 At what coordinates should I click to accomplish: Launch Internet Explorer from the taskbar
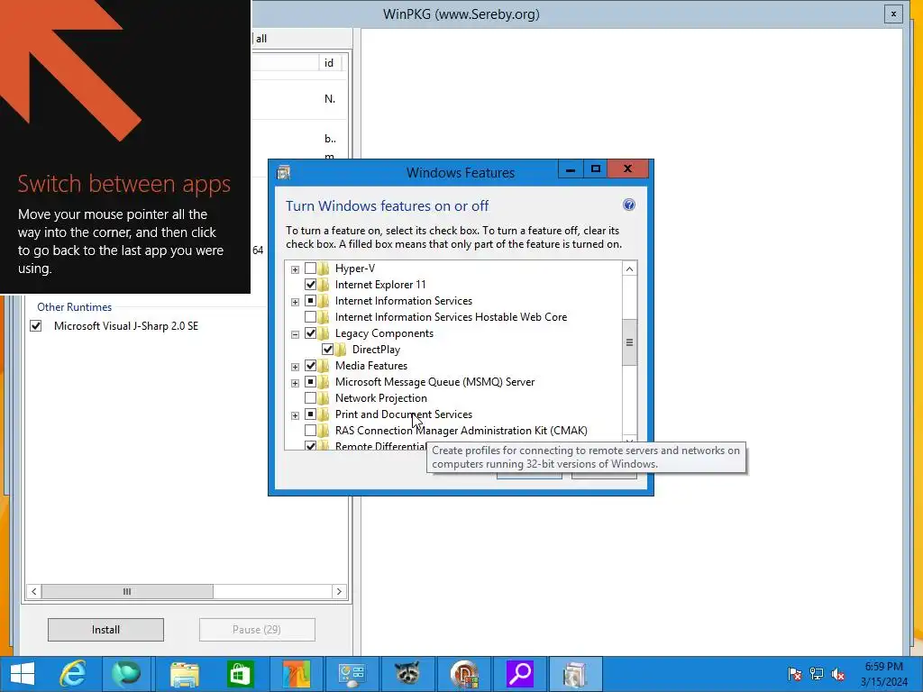pos(72,674)
